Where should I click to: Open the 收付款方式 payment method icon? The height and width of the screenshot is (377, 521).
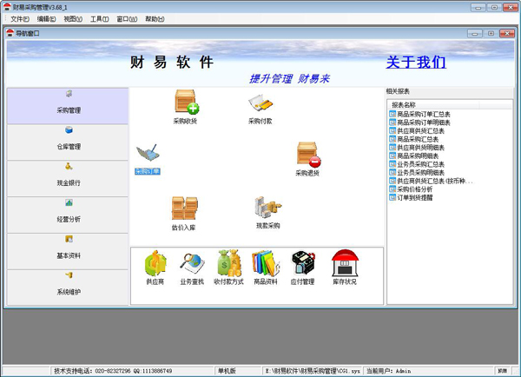pyautogui.click(x=229, y=263)
